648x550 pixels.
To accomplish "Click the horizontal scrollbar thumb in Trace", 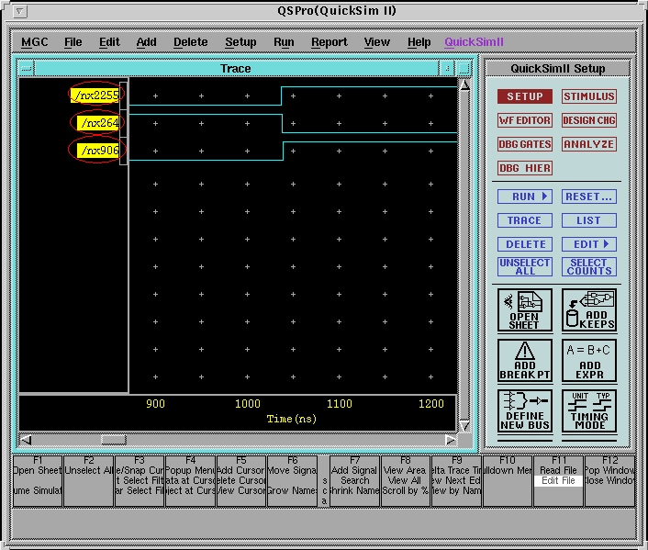I will point(113,440).
